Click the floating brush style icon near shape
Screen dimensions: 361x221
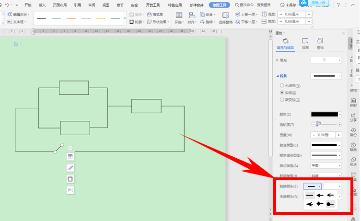pyautogui.click(x=70, y=168)
